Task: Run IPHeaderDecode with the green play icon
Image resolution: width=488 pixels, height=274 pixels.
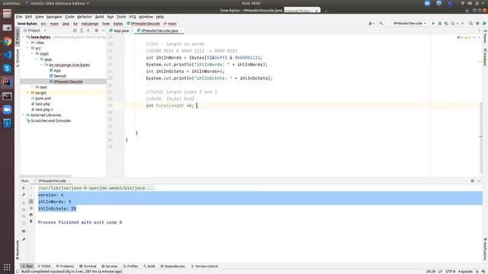Action: click(x=433, y=24)
